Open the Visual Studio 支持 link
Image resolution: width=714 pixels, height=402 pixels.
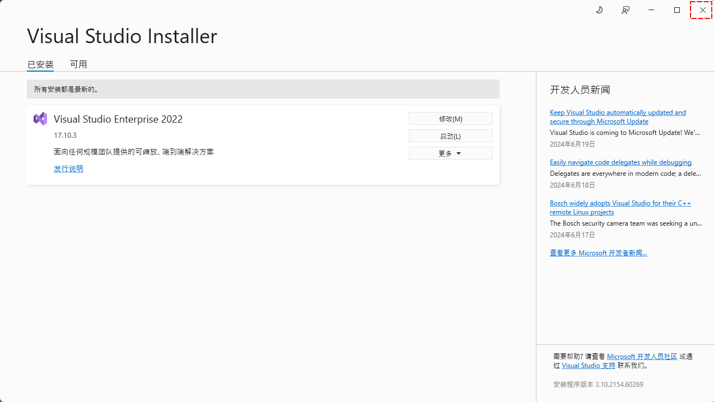pyautogui.click(x=588, y=366)
